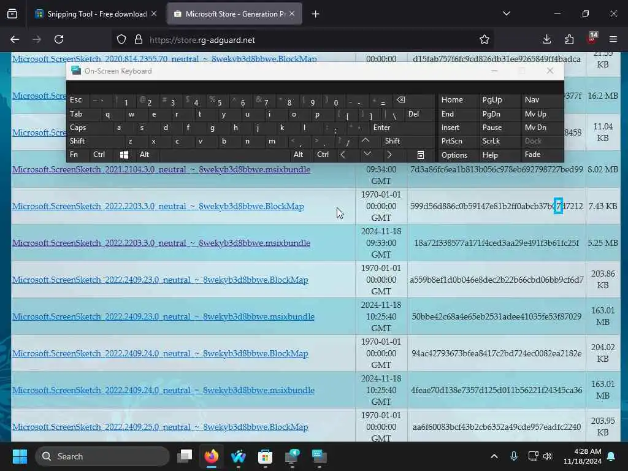Image resolution: width=628 pixels, height=471 pixels.
Task: Toggle the Fn key on the On-Screen Keyboard
Action: tap(74, 155)
